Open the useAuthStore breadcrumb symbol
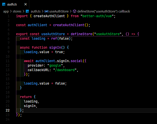The height and width of the screenshot is (124, 157). click(59, 11)
